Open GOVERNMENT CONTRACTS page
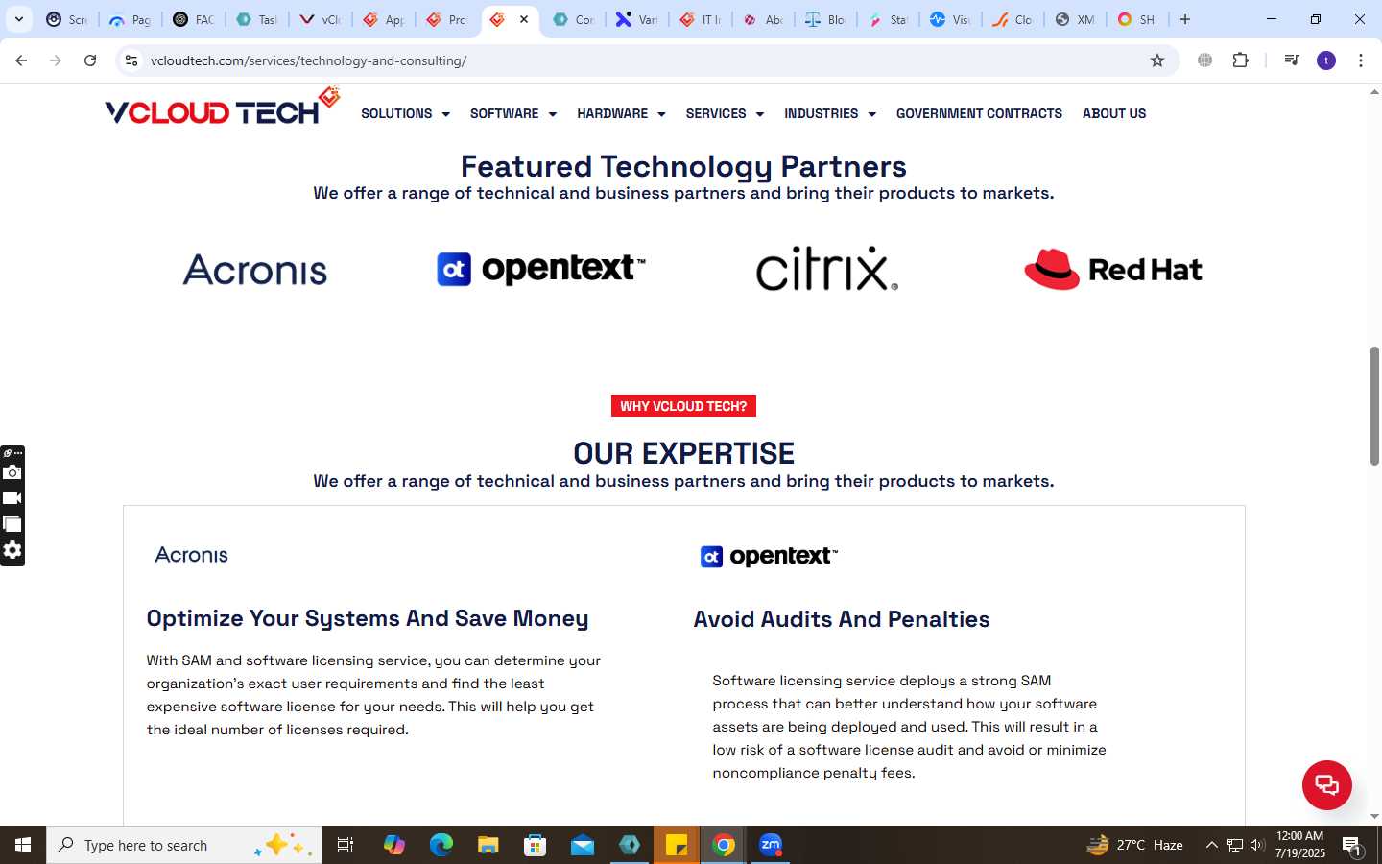This screenshot has width=1382, height=864. click(979, 113)
